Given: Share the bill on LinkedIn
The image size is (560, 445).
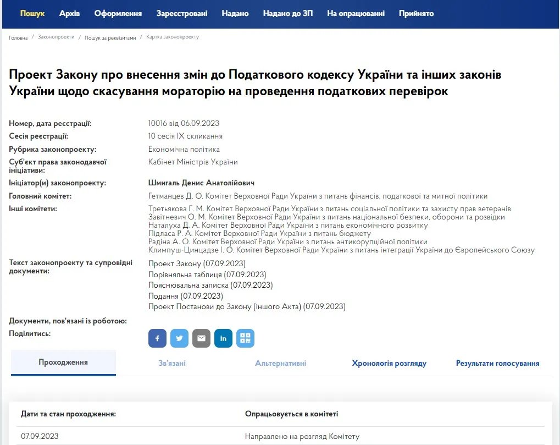Looking at the screenshot, I should pos(223,338).
